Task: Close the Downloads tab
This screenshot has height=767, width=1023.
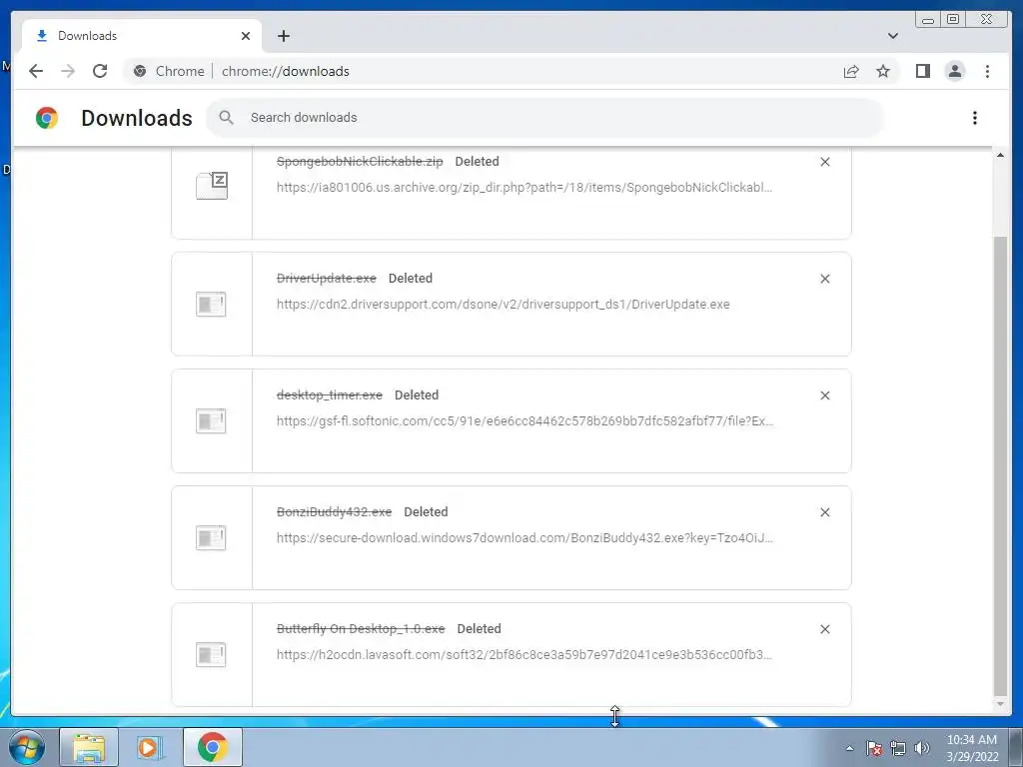Action: tap(246, 36)
